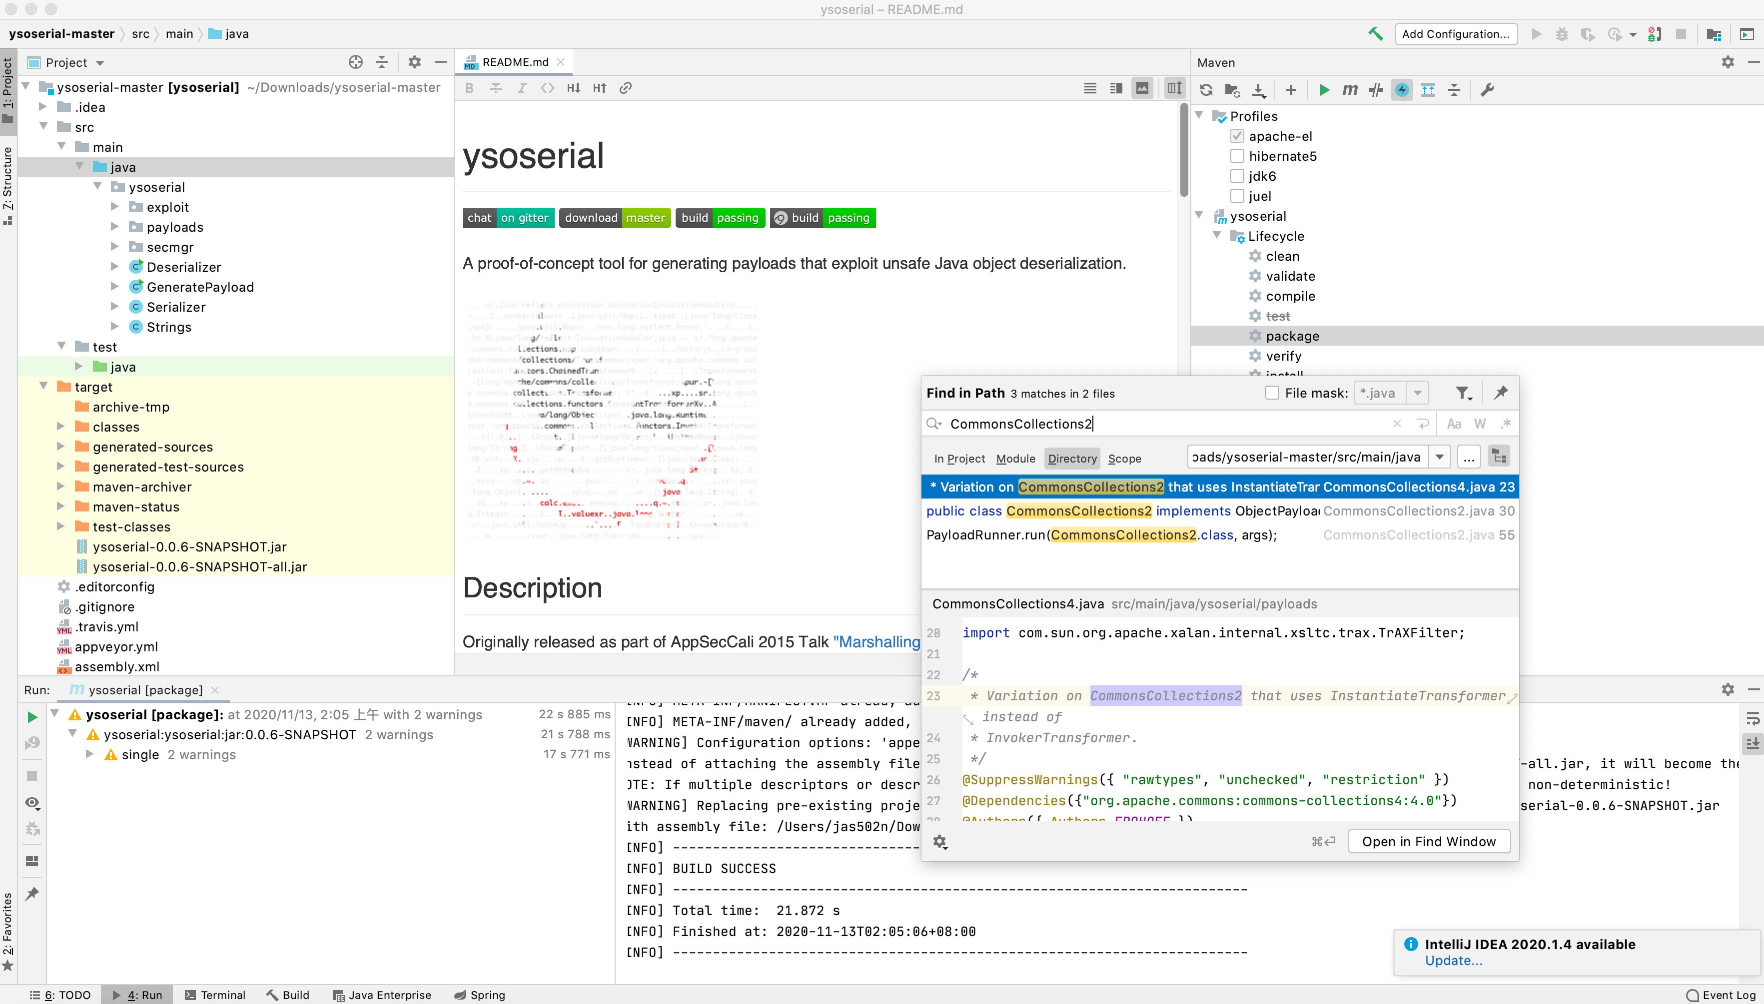Screen dimensions: 1764x1004
Task: Click Open in Find Window button
Action: pos(1429,841)
